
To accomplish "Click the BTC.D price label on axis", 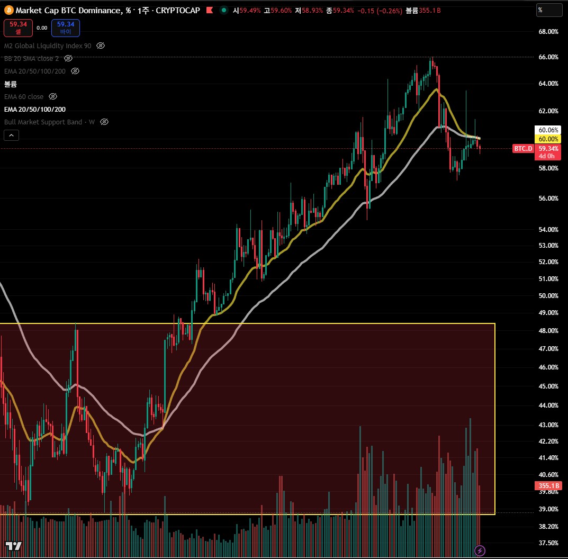I will (x=523, y=149).
